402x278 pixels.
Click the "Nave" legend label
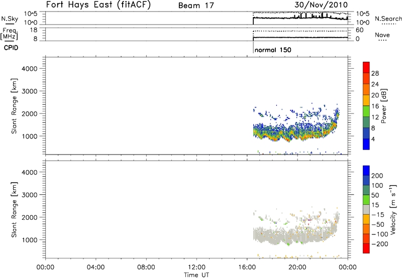click(382, 35)
